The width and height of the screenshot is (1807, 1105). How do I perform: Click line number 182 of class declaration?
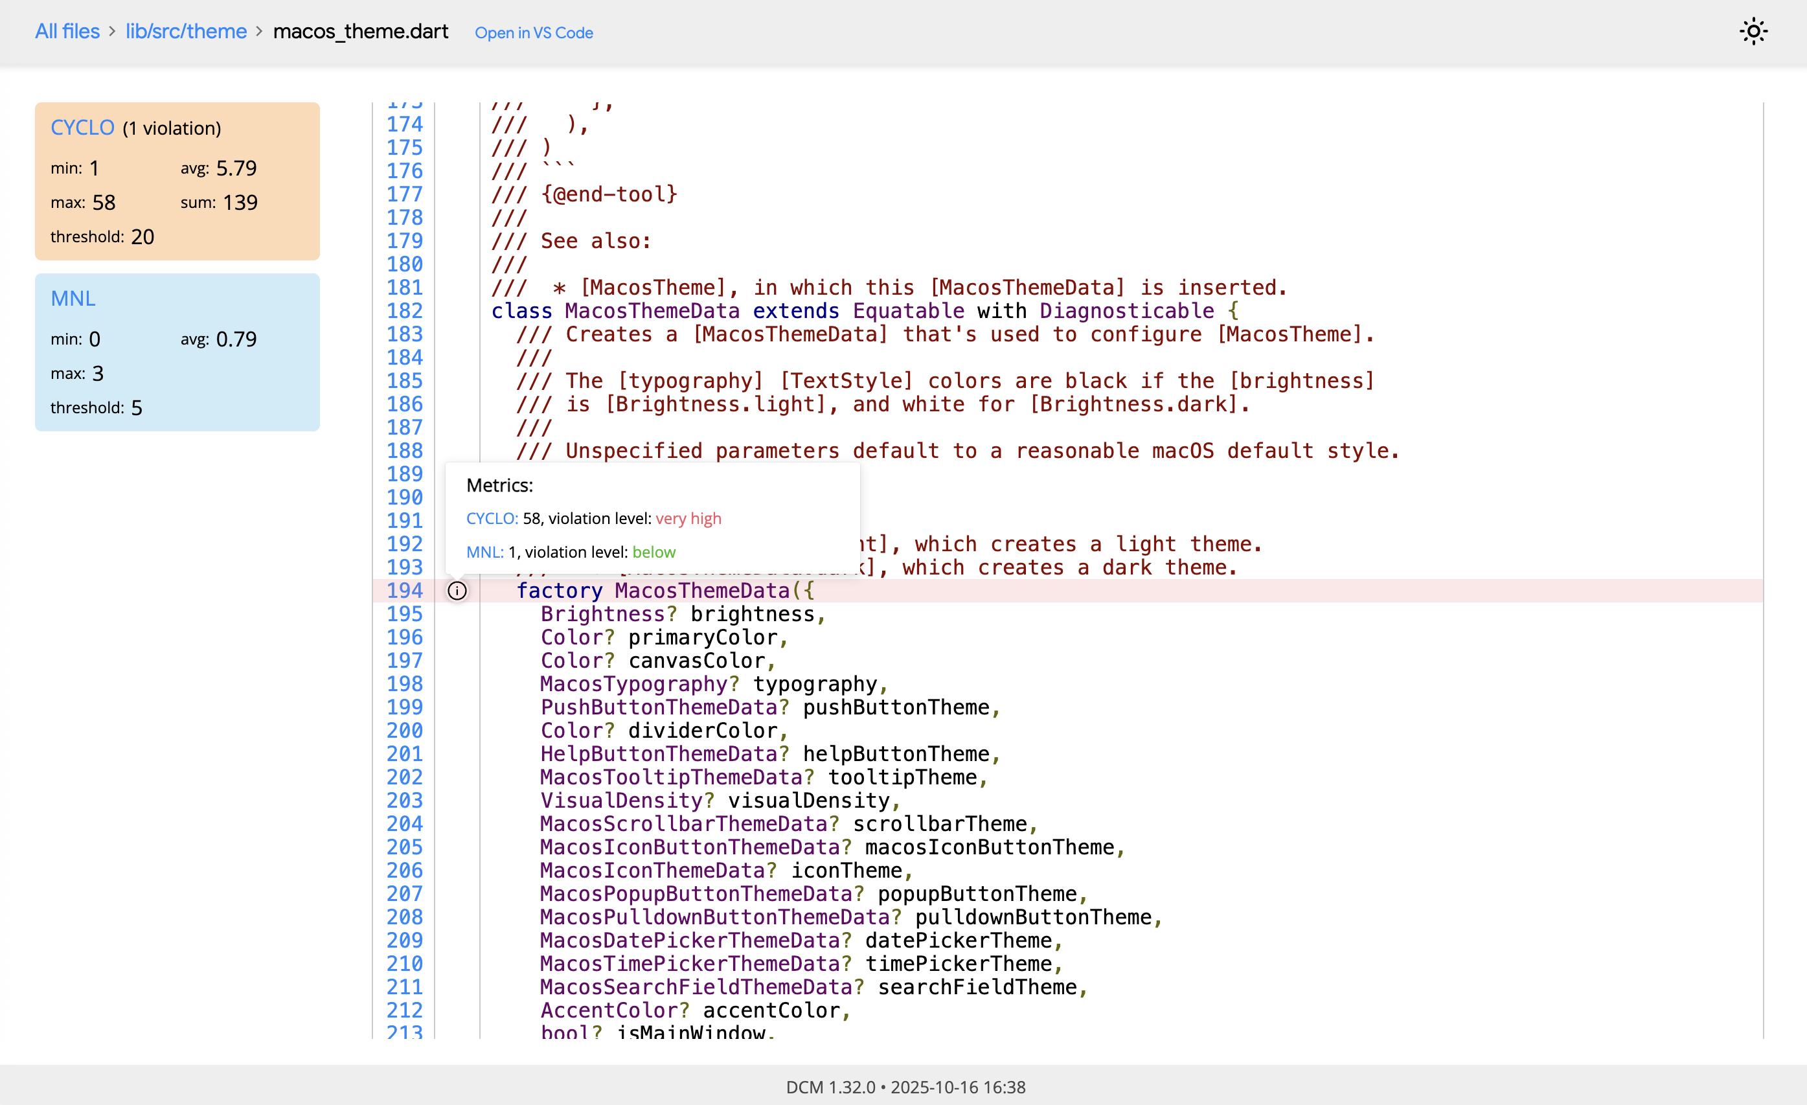point(404,311)
